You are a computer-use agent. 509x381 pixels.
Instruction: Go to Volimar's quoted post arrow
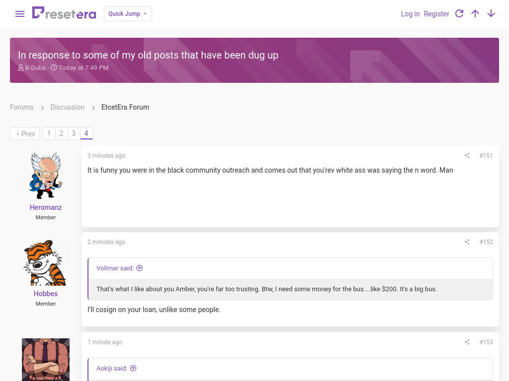(140, 268)
